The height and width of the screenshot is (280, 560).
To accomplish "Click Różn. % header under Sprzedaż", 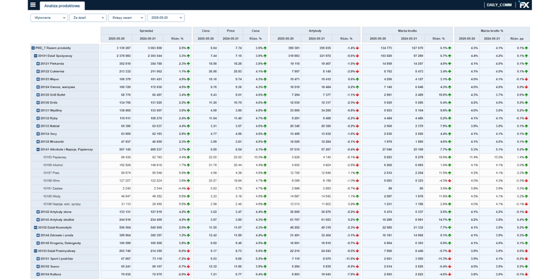I will 177,39.
